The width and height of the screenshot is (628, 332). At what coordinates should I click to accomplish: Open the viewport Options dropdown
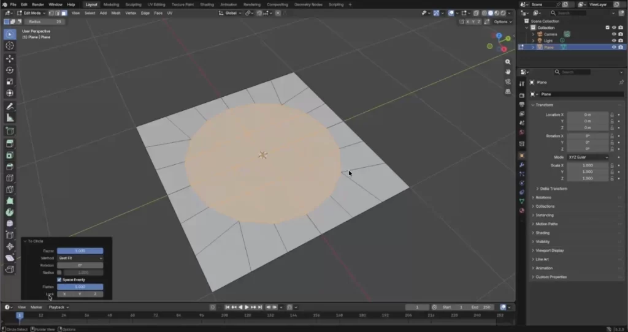(502, 21)
